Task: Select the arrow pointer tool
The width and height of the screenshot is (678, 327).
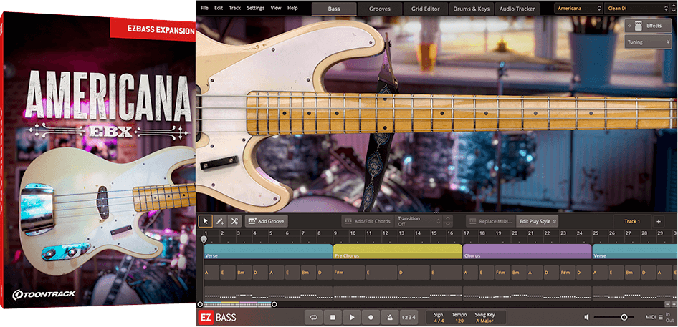Action: coord(205,221)
